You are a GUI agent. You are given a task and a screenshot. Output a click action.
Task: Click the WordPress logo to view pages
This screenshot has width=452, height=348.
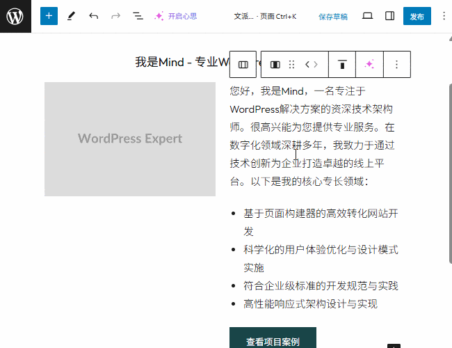[15, 16]
